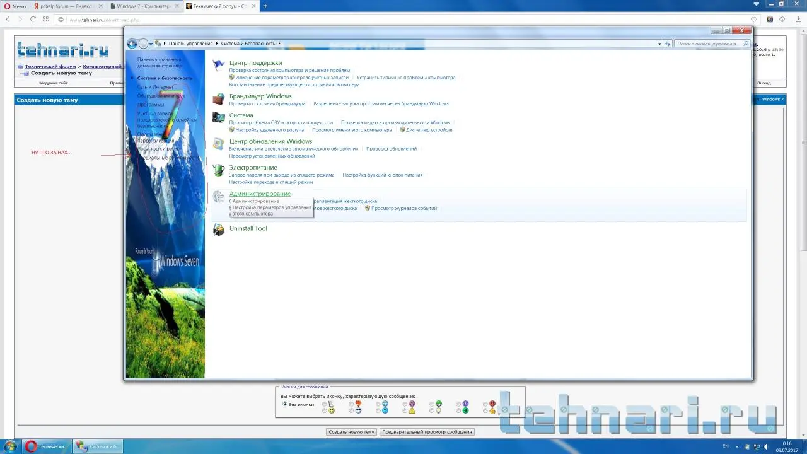This screenshot has width=807, height=454.
Task: Click the Центр поддержки flag icon
Action: [x=218, y=65]
